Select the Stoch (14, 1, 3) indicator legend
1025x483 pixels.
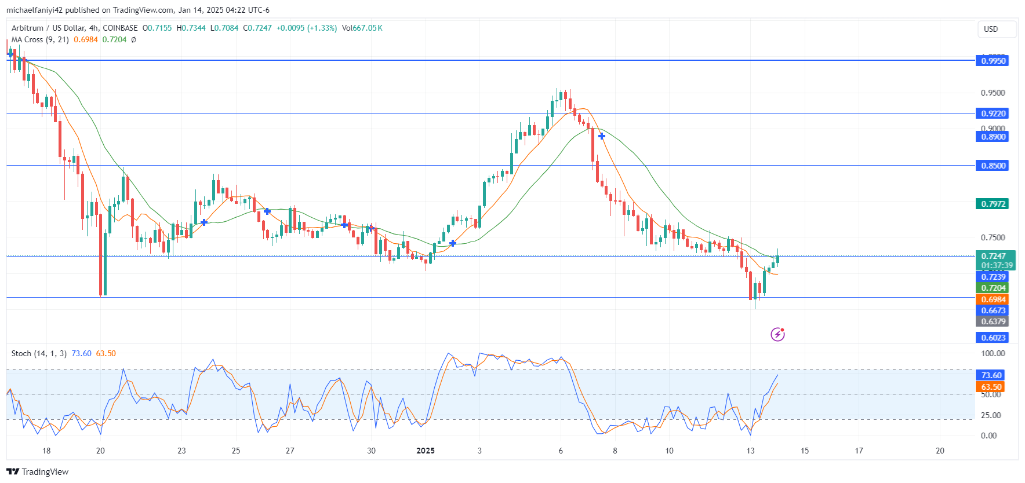coord(39,353)
